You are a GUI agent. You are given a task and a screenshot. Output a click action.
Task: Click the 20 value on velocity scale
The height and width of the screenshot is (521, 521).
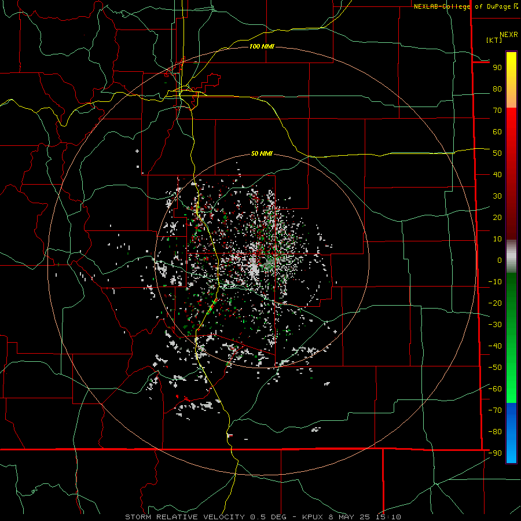(497, 218)
